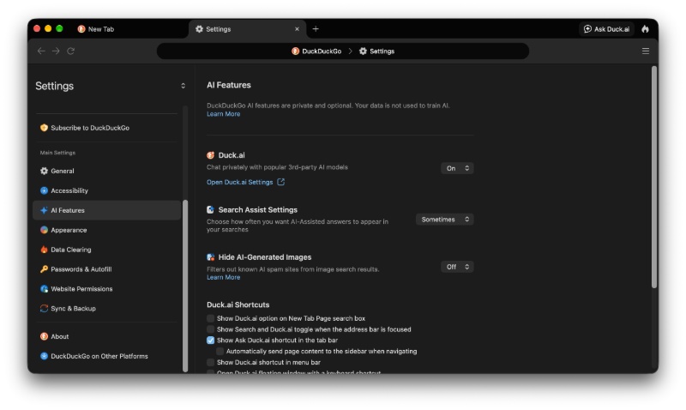Screen dimensions: 686x410
Task: Click the DuckDuckGo logo in address bar
Action: (x=295, y=51)
